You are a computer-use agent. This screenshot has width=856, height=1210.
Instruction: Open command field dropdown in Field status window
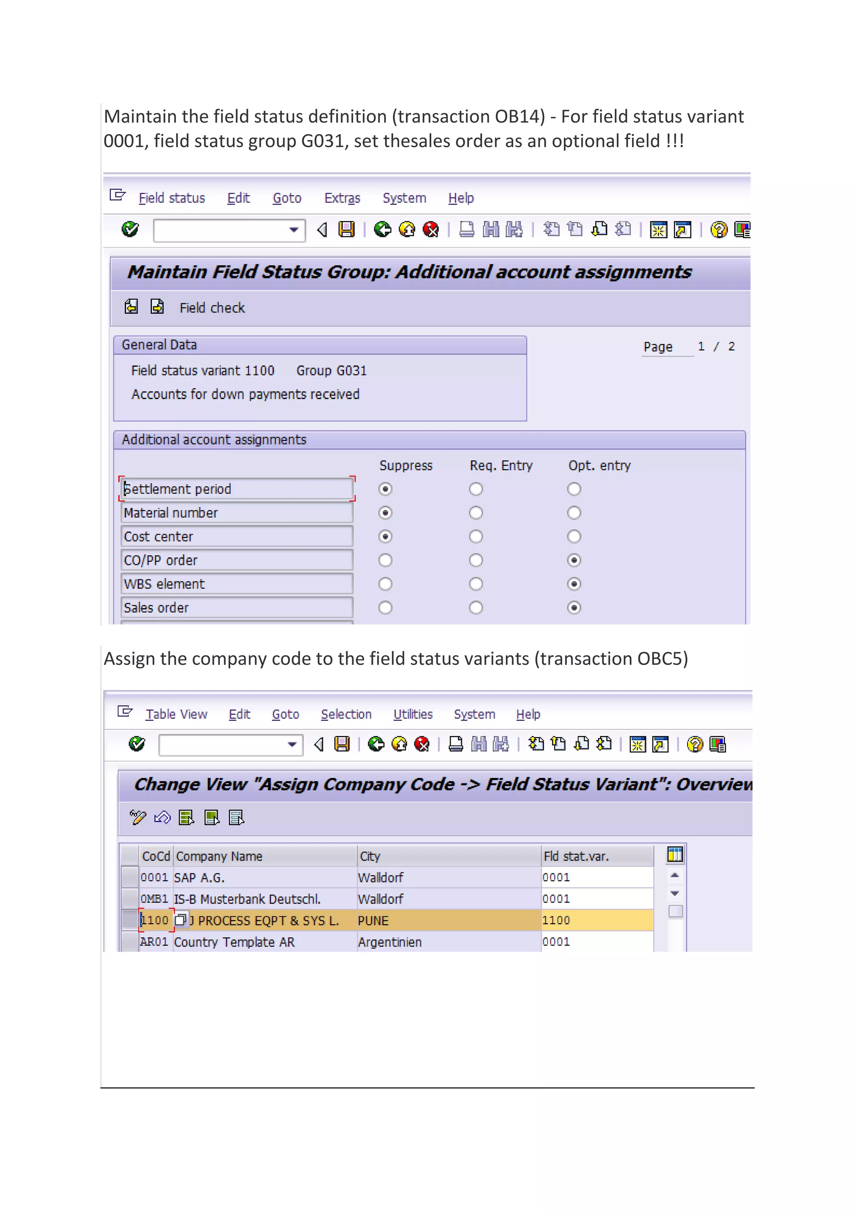294,230
